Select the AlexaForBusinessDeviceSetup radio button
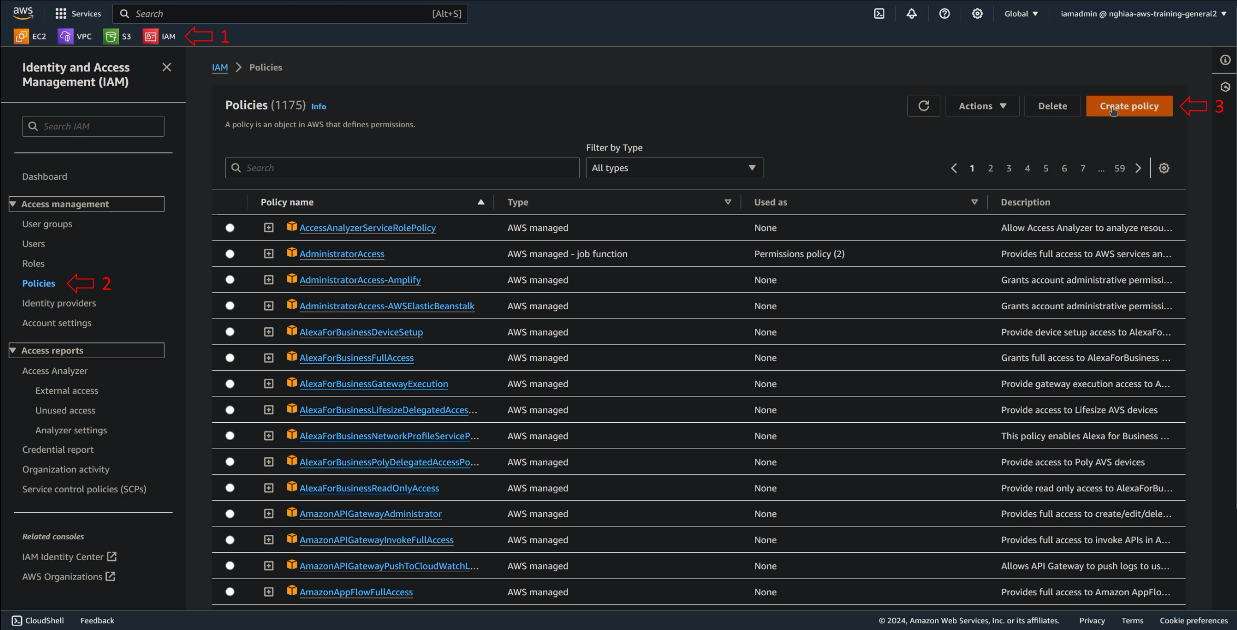Image resolution: width=1237 pixels, height=630 pixels. pyautogui.click(x=230, y=332)
